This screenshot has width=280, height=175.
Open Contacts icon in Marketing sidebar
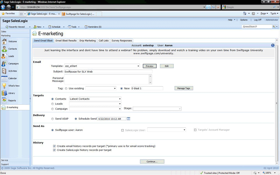(x=4, y=49)
